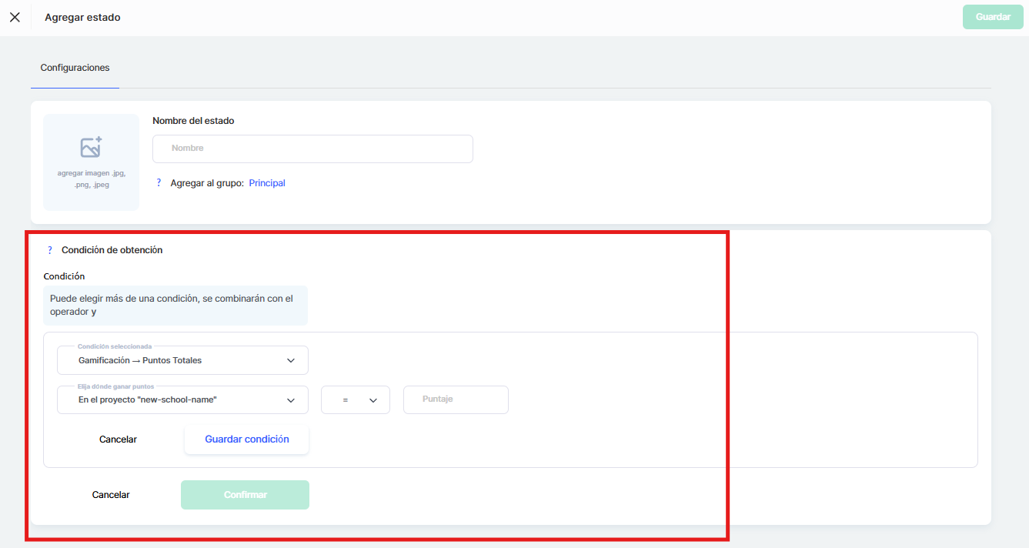Click the Puntaje score input field
Viewport: 1029px width, 548px height.
(x=456, y=400)
